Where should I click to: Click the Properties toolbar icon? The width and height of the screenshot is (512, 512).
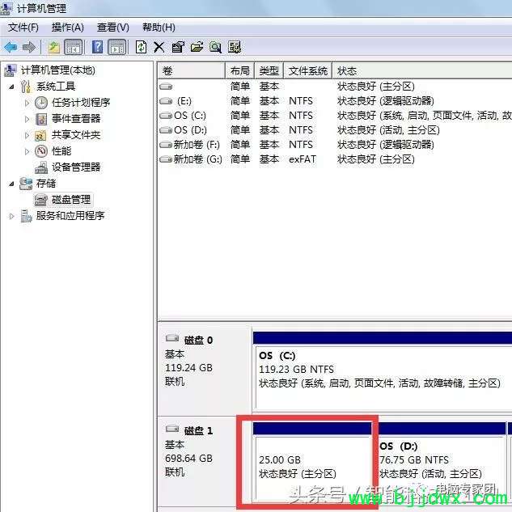click(178, 48)
